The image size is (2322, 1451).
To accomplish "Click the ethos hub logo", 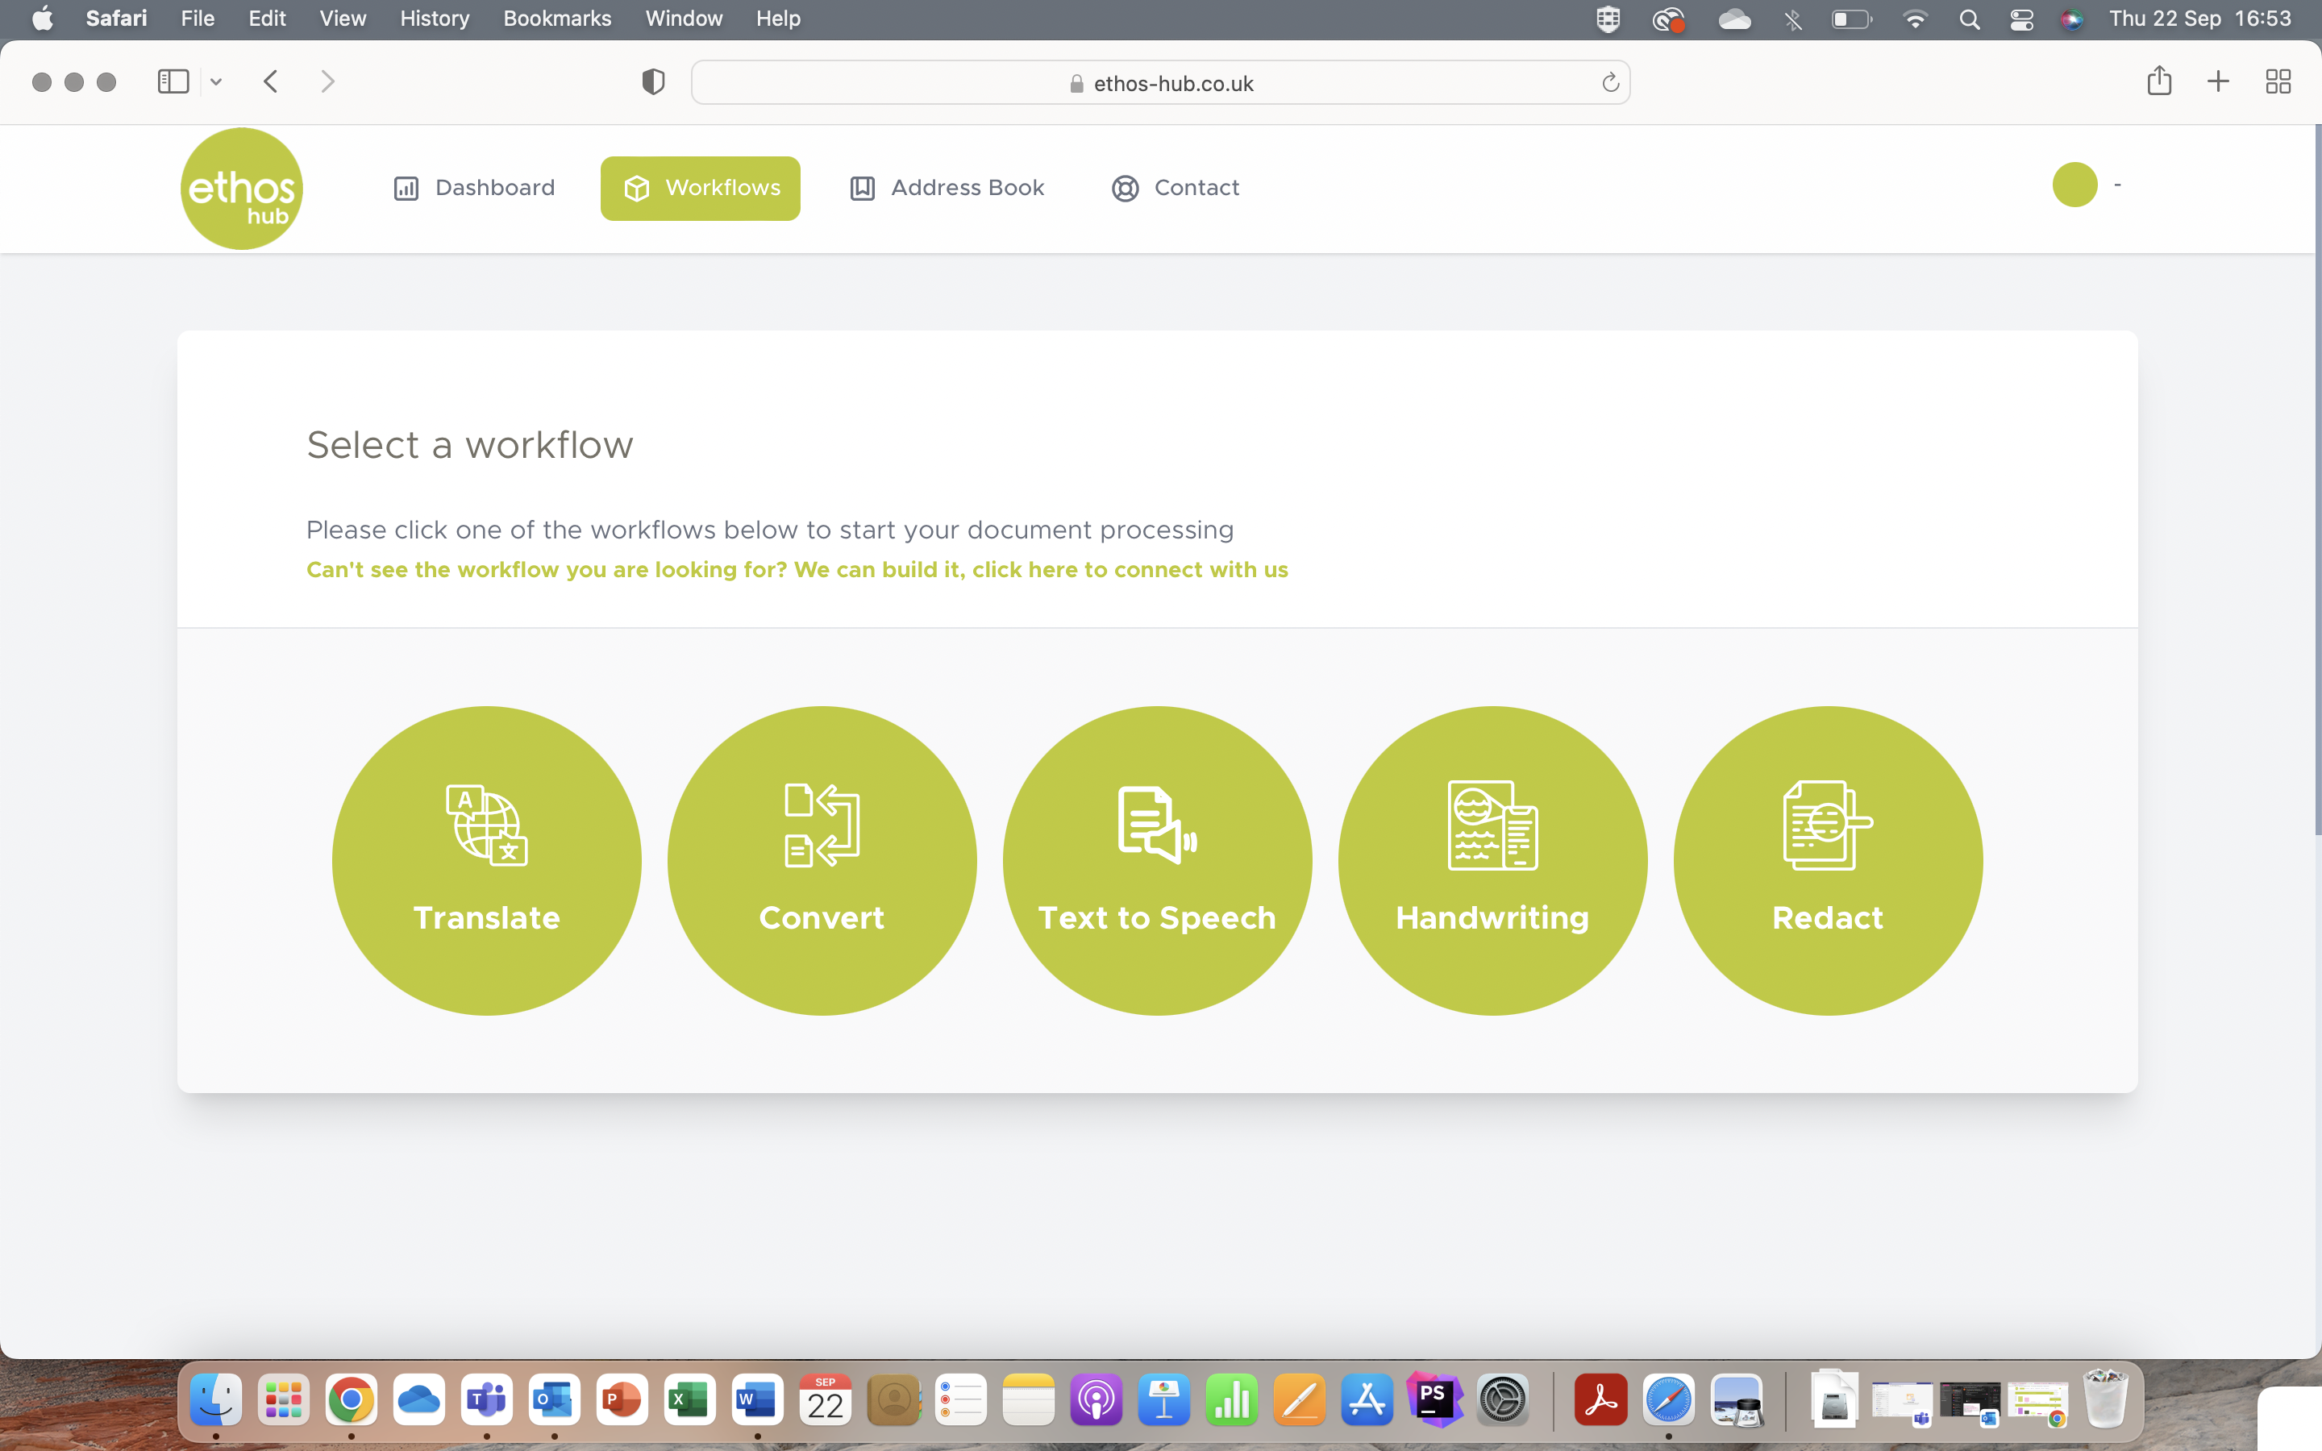I will pyautogui.click(x=241, y=188).
